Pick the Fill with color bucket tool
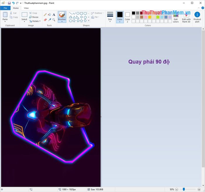 tap(49, 14)
